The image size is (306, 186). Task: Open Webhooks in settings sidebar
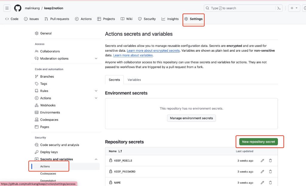tap(48, 105)
